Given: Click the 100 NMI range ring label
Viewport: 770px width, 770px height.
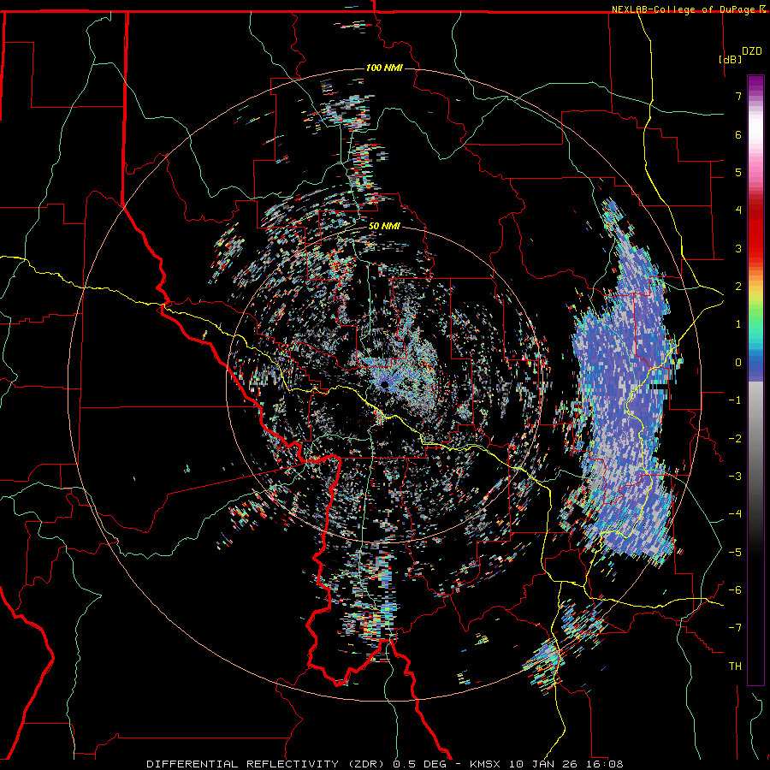Looking at the screenshot, I should point(384,68).
